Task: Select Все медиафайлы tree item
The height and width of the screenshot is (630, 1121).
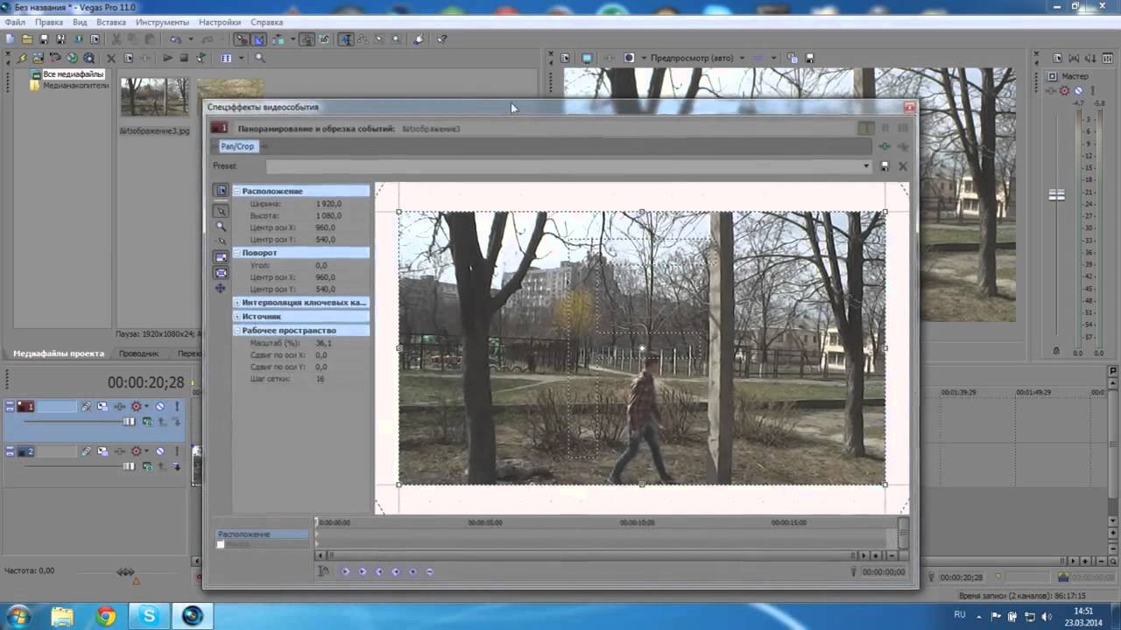Action: click(x=74, y=74)
